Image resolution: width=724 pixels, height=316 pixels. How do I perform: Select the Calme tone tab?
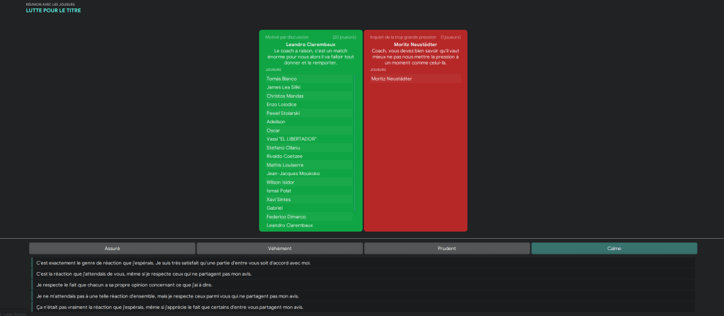click(x=613, y=249)
